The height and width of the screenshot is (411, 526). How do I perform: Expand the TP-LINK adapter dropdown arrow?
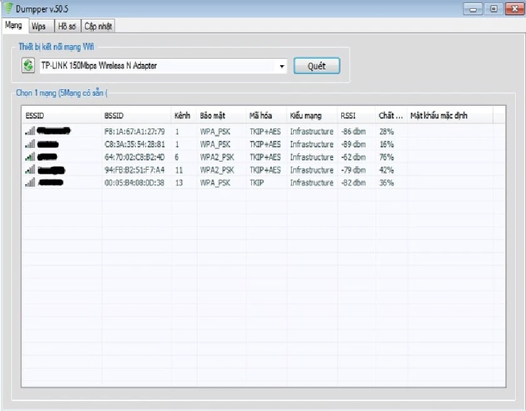tap(282, 66)
